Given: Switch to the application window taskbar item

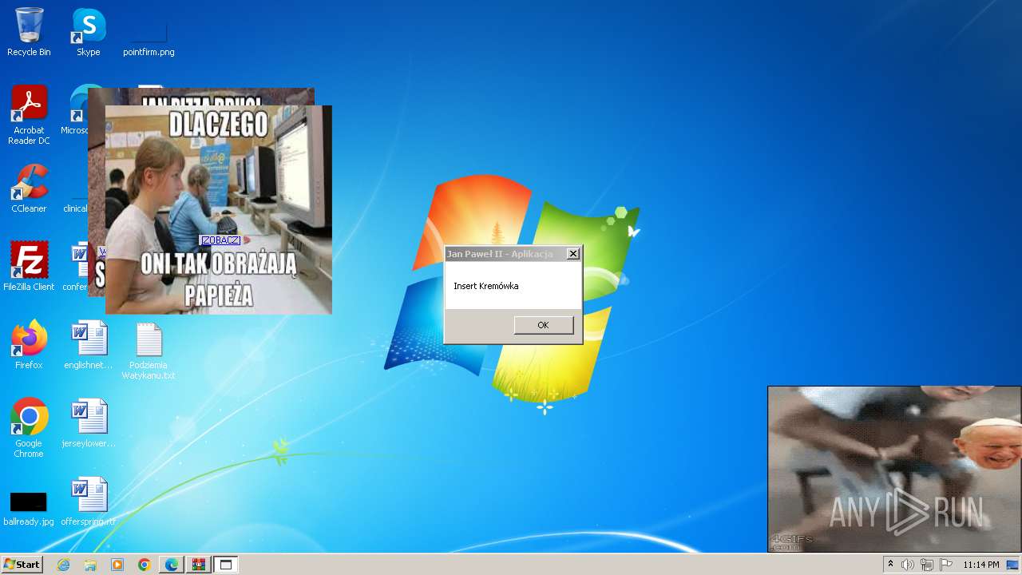Looking at the screenshot, I should [226, 565].
